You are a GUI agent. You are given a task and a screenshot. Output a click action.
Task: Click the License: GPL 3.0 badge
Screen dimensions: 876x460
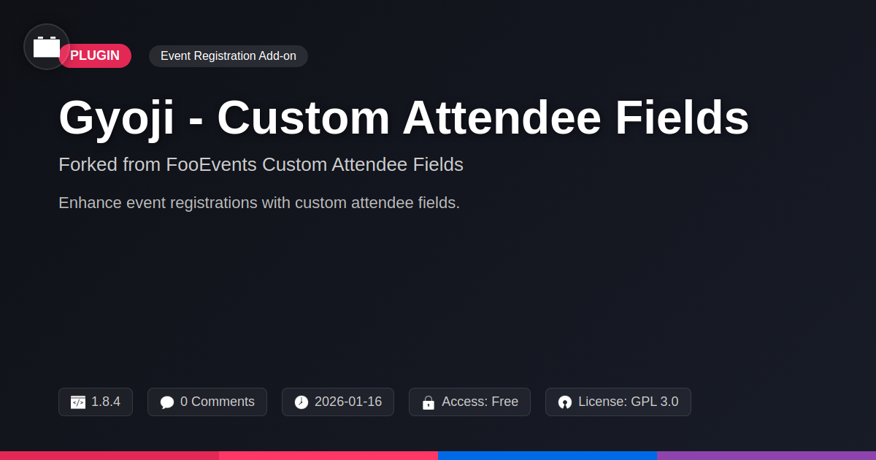tap(618, 402)
